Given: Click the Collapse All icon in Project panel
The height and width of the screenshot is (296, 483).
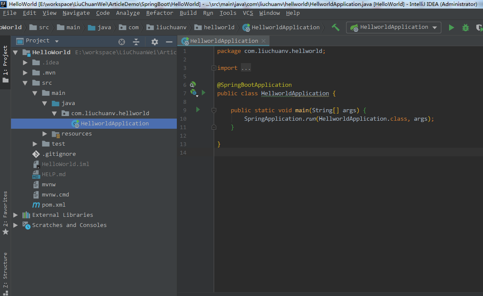Looking at the screenshot, I should (x=136, y=41).
